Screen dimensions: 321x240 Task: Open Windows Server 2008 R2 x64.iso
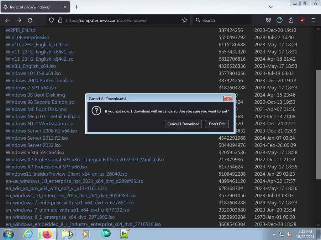[x=41, y=131]
